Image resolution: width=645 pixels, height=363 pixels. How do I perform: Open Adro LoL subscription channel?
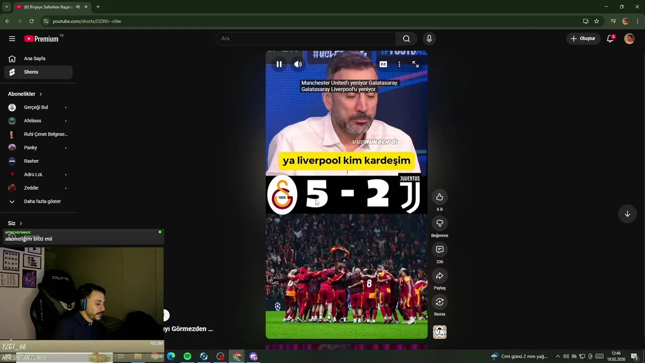(38, 174)
